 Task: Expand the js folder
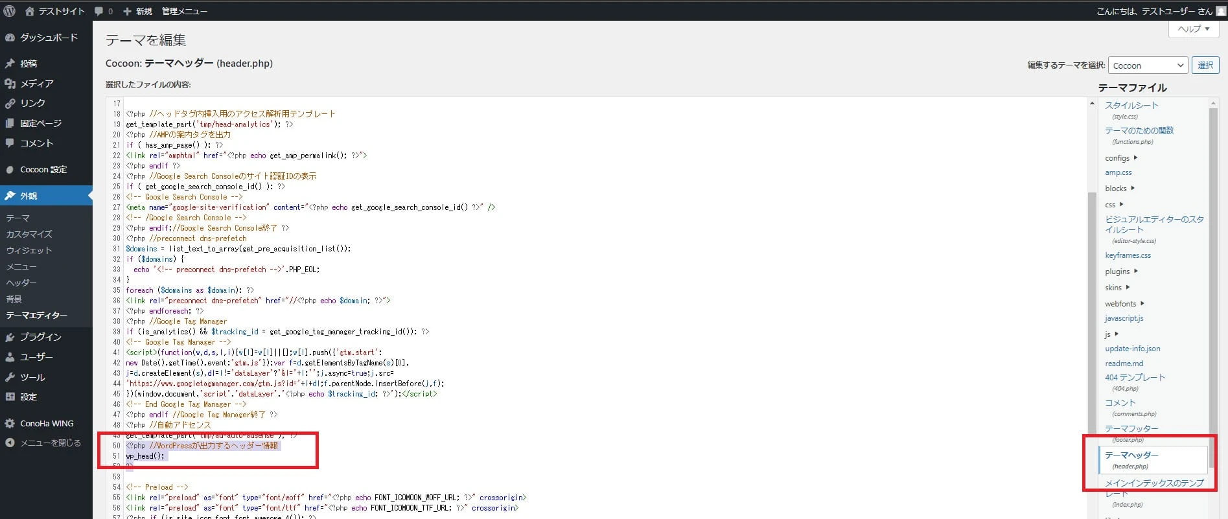point(1111,334)
